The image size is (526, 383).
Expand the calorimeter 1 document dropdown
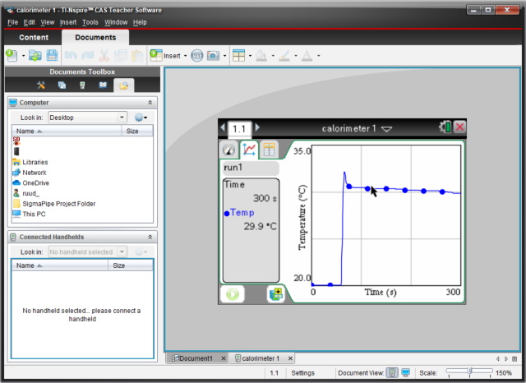point(387,129)
